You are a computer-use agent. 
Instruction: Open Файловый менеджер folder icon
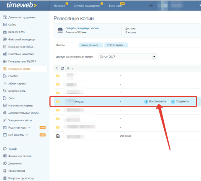click(5, 39)
